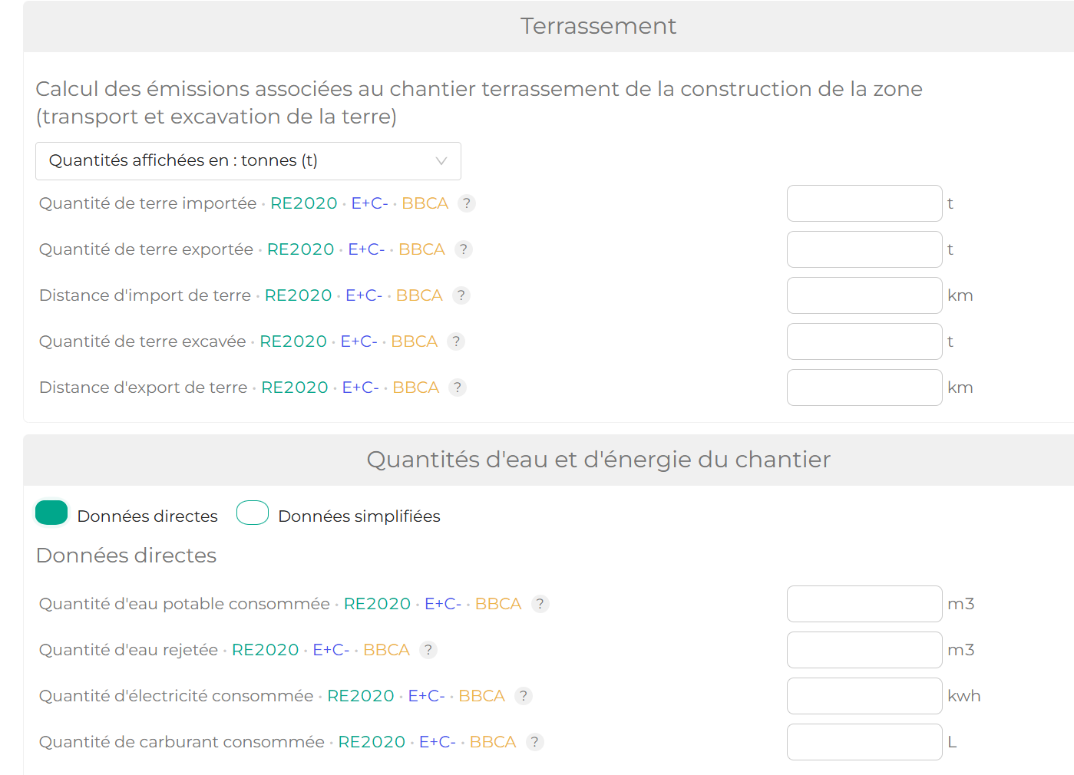Viewport: 1074px width, 775px height.
Task: Focus the Quantité d'électricité consommée kwh field
Action: (x=864, y=696)
